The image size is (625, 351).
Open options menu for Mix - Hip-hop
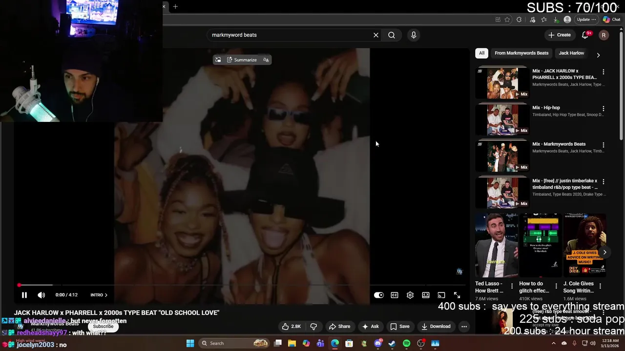tap(604, 108)
